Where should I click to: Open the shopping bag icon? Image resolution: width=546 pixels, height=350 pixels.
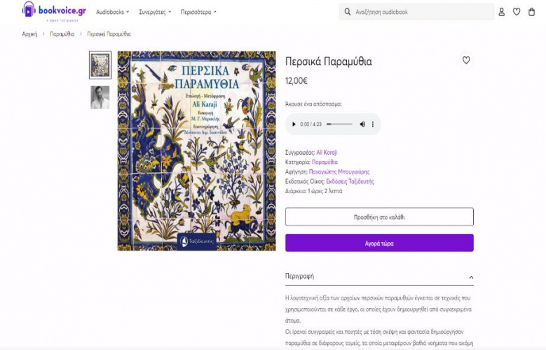click(x=532, y=12)
